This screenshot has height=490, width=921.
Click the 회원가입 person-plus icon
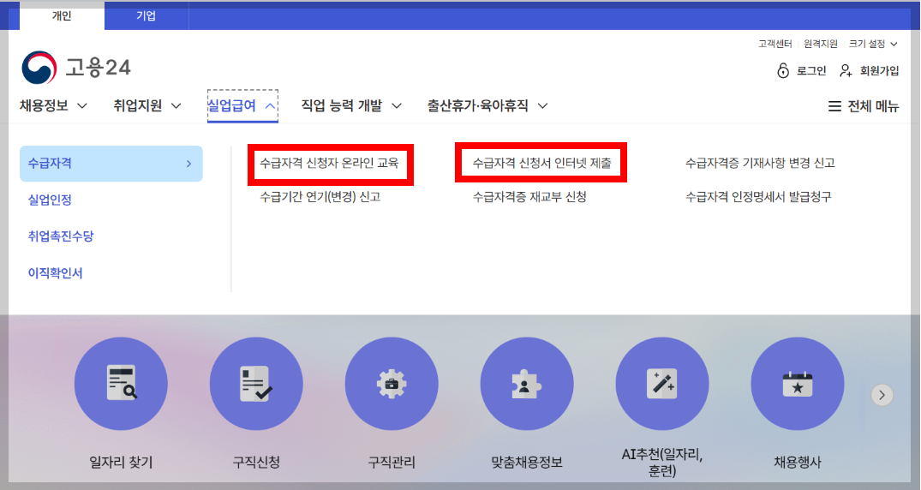click(846, 70)
